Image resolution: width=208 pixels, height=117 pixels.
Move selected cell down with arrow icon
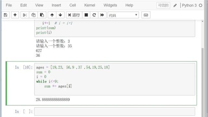click(60, 15)
